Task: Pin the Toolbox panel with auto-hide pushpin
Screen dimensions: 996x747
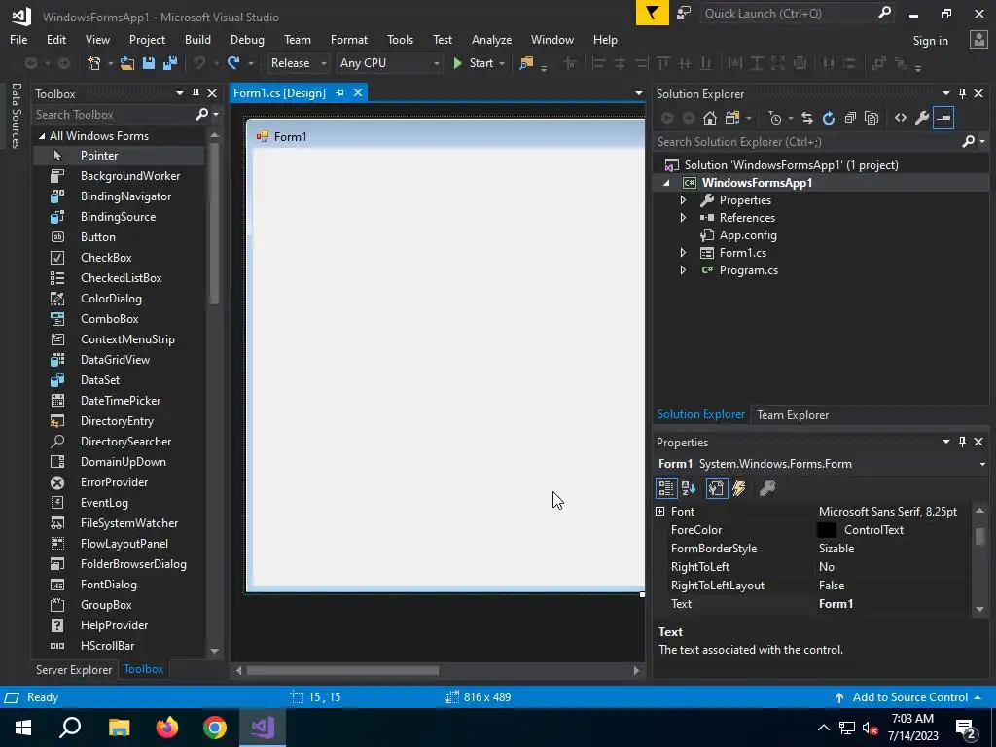Action: point(196,93)
